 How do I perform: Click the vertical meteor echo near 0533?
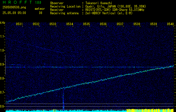[x=63, y=98]
